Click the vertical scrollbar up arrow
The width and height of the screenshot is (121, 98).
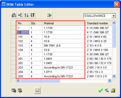(x=114, y=23)
